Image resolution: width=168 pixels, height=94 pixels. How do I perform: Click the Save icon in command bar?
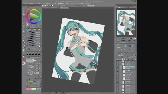(x=52, y=5)
